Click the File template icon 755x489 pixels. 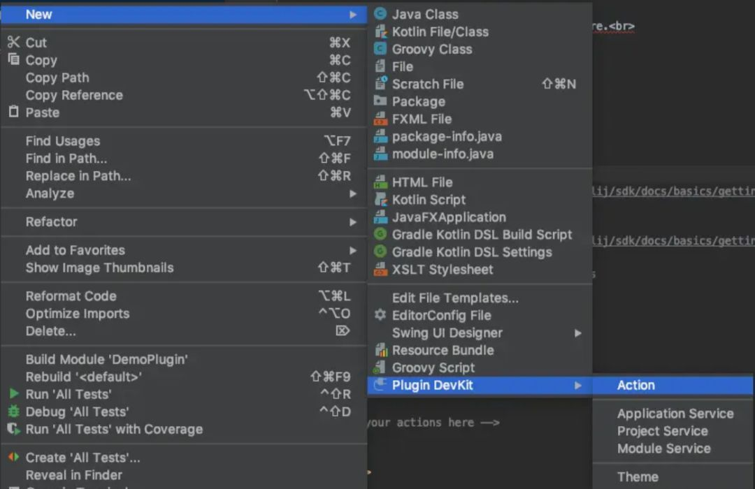(x=380, y=66)
